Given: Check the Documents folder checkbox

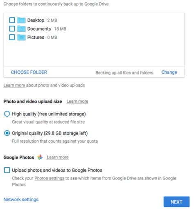Looking at the screenshot, I should tap(12, 29).
